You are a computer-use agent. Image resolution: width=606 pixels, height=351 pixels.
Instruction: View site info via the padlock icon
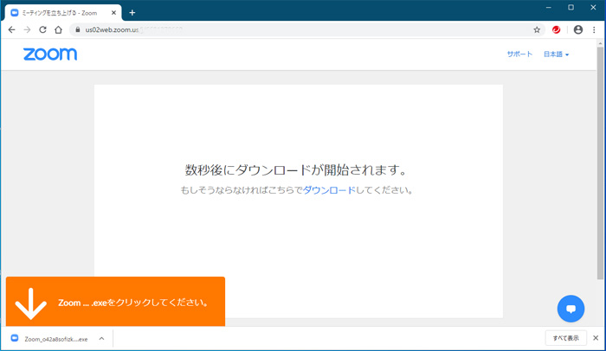coord(78,29)
